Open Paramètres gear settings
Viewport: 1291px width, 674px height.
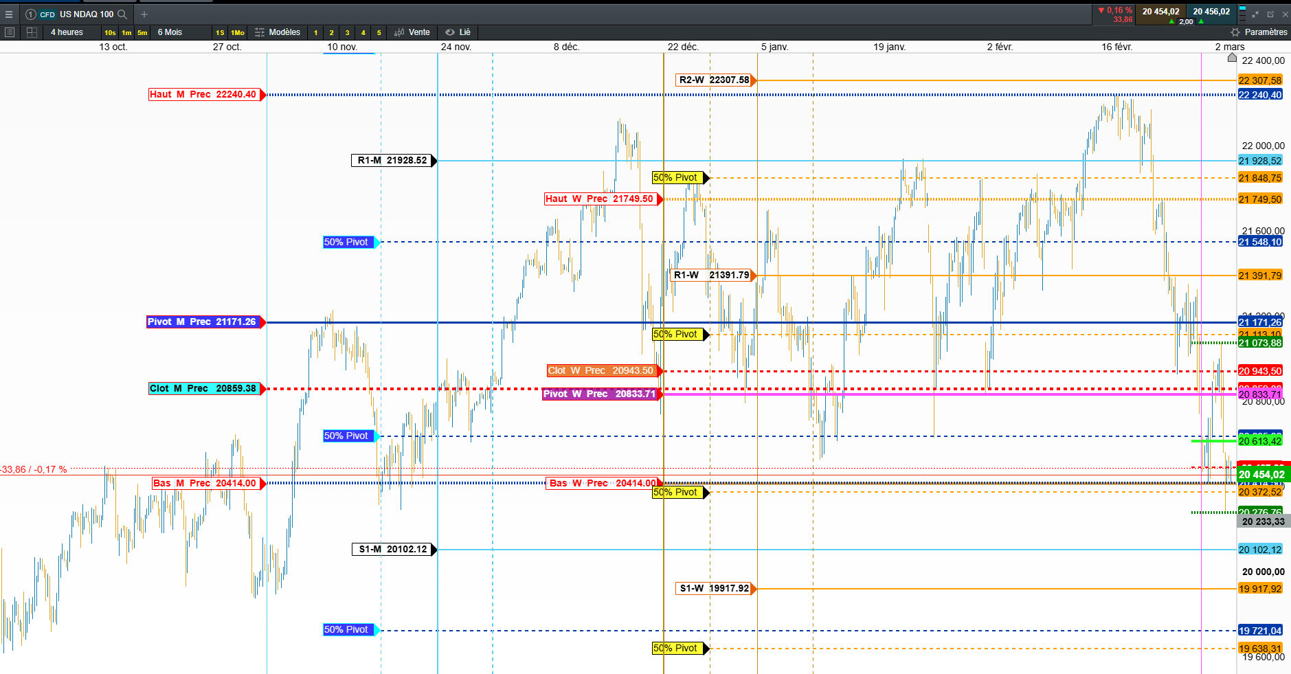tap(1259, 32)
